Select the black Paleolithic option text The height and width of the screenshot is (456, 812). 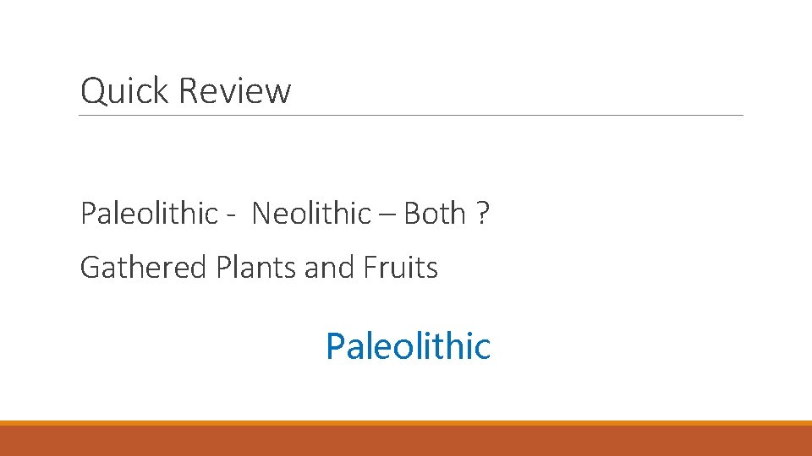coord(149,214)
